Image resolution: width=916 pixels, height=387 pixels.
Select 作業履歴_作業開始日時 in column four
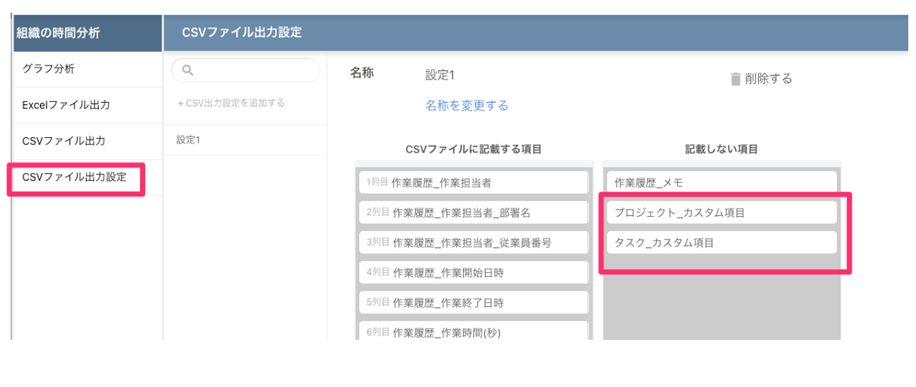tap(473, 272)
